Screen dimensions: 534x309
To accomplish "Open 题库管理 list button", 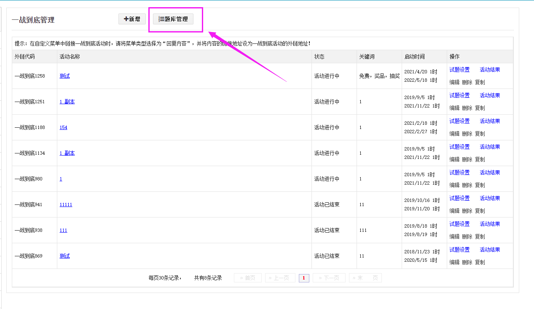I will 173,19.
